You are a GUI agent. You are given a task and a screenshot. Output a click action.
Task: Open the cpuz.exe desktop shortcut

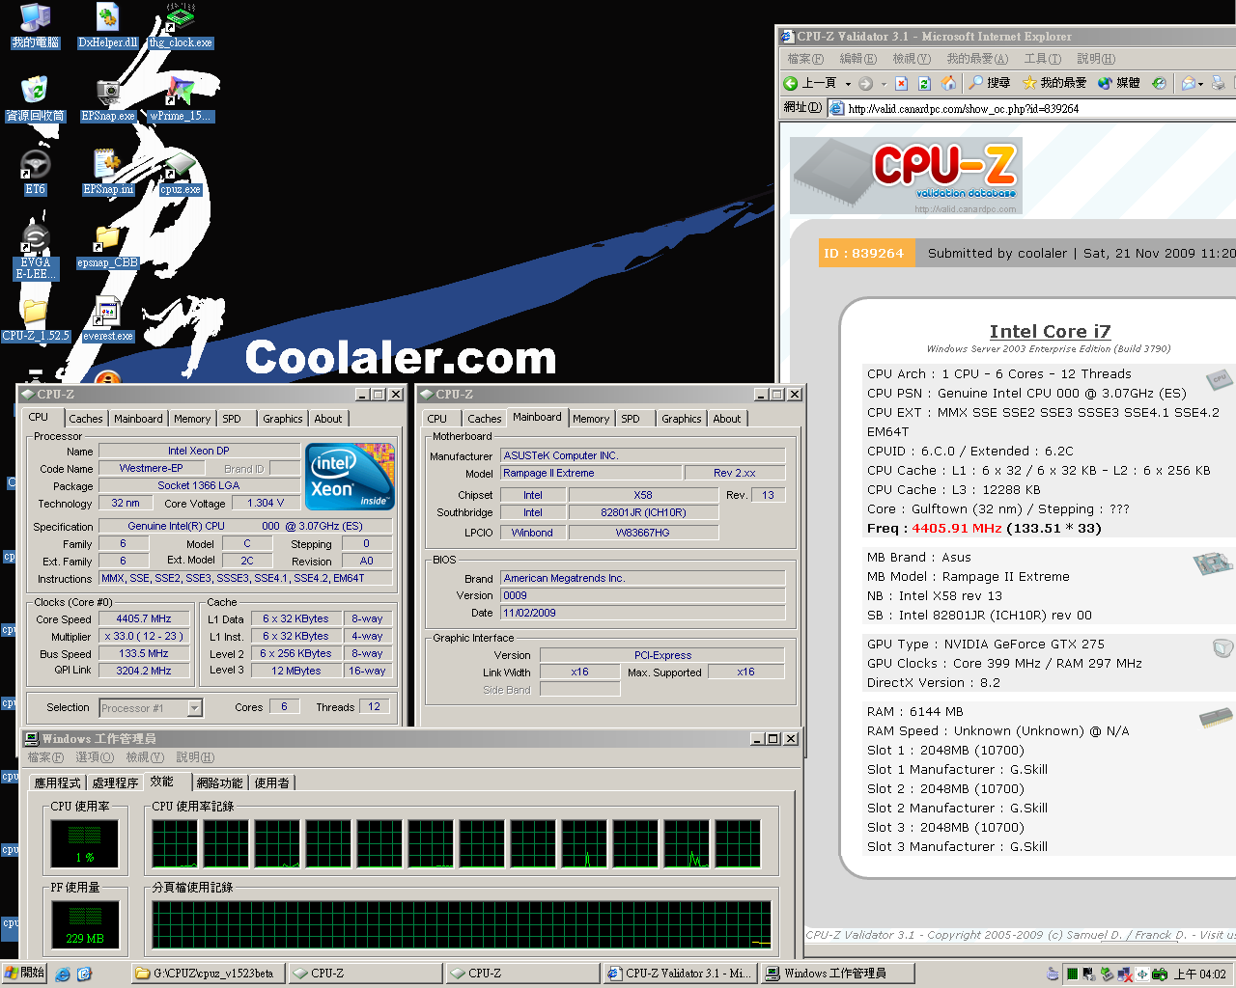(181, 174)
